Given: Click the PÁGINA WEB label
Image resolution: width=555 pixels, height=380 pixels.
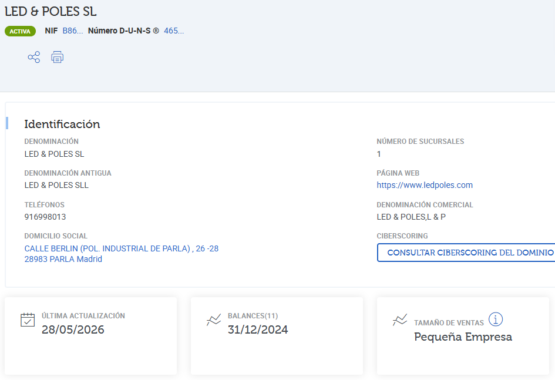Looking at the screenshot, I should coord(398,173).
